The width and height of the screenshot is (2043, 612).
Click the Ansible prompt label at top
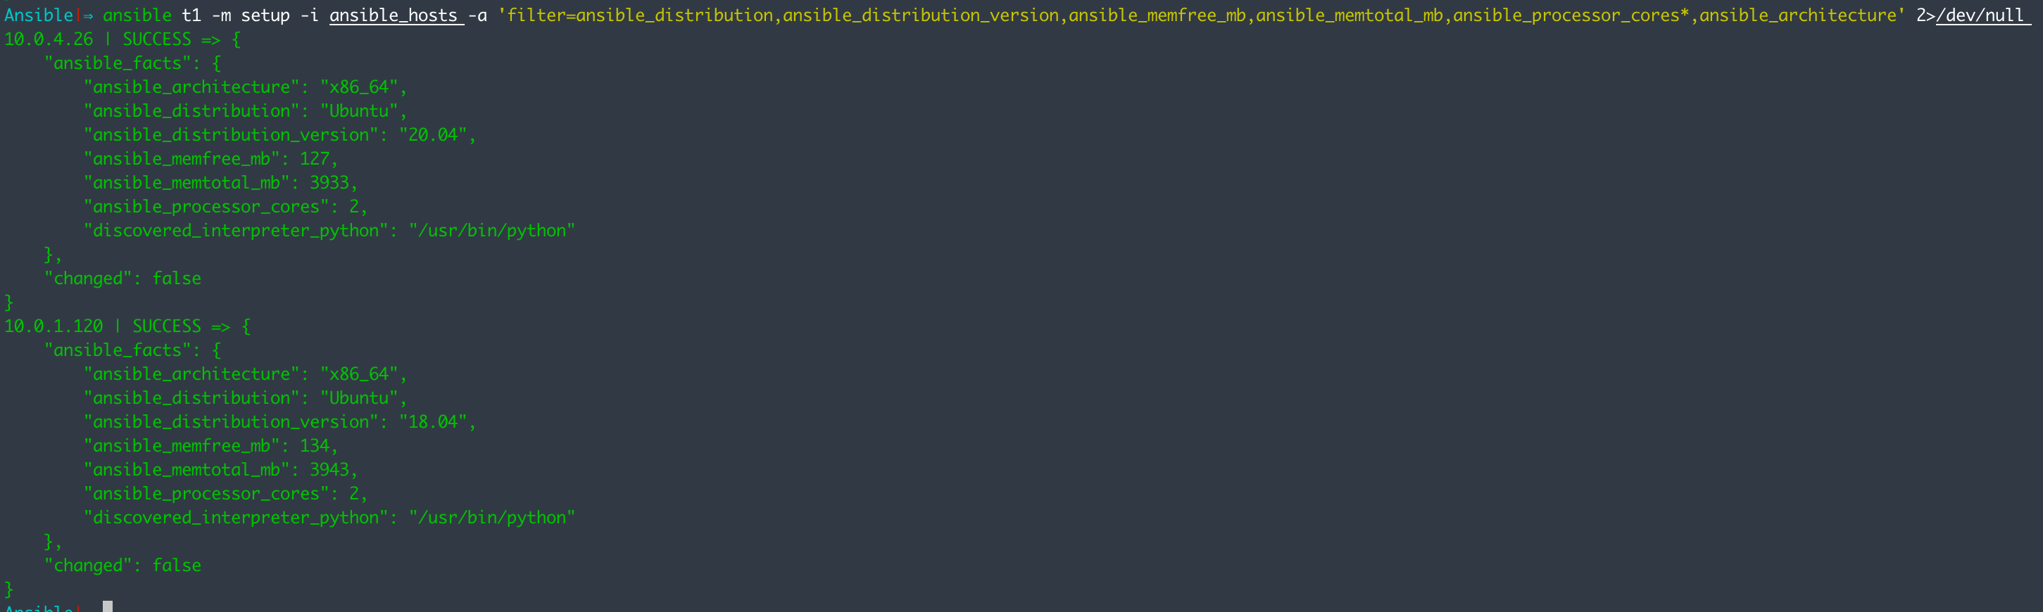[38, 16]
